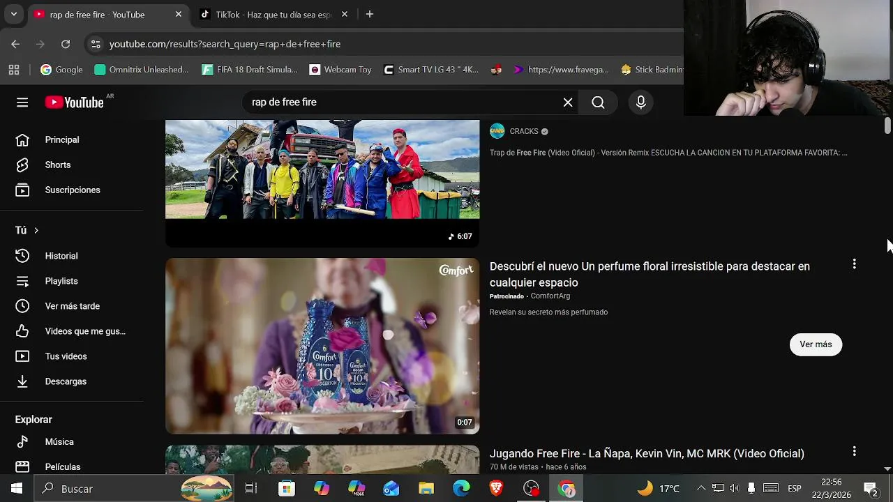Open File Explorer from the taskbar
The height and width of the screenshot is (502, 893).
426,489
